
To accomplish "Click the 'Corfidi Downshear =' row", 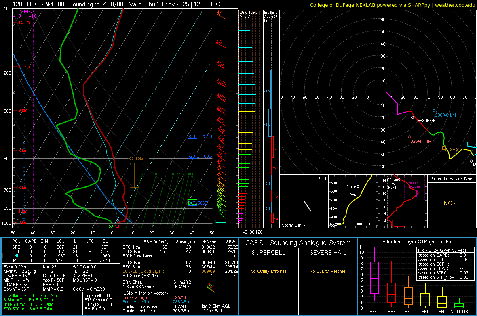I will [x=157, y=306].
